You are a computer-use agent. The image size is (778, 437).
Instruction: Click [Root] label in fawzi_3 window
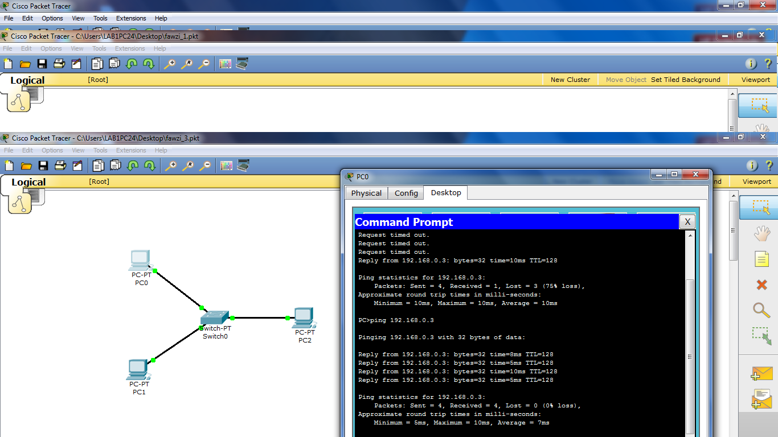click(x=99, y=182)
